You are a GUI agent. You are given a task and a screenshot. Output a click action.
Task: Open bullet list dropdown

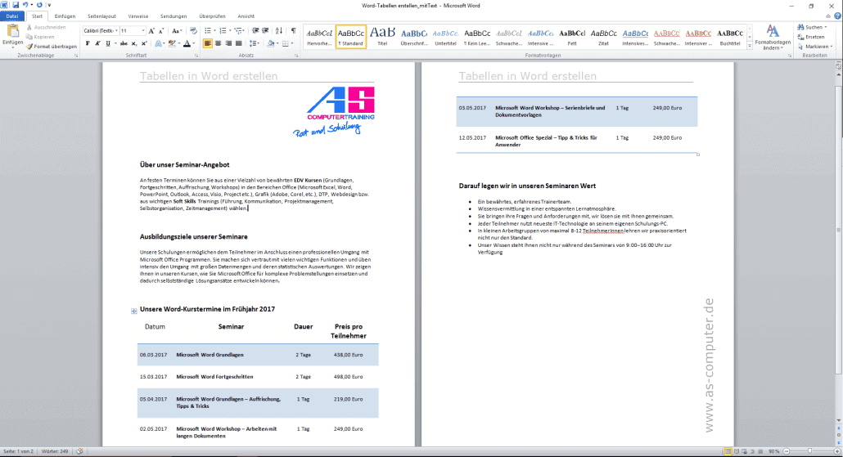[x=214, y=30]
